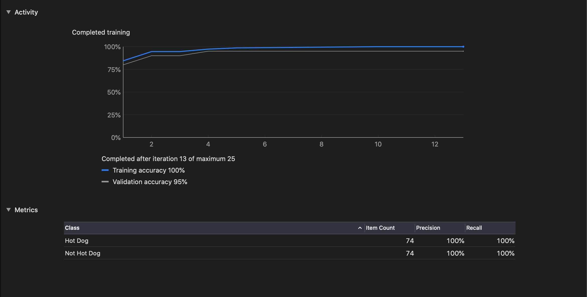Click iteration 2 on the x-axis
The width and height of the screenshot is (587, 297).
[152, 144]
